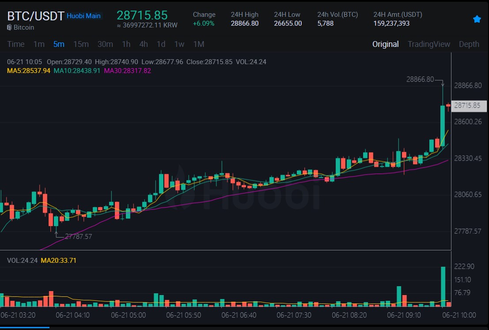Click the 28330.45 price axis label
Viewport: 489px width, 330px height.
tap(468, 159)
